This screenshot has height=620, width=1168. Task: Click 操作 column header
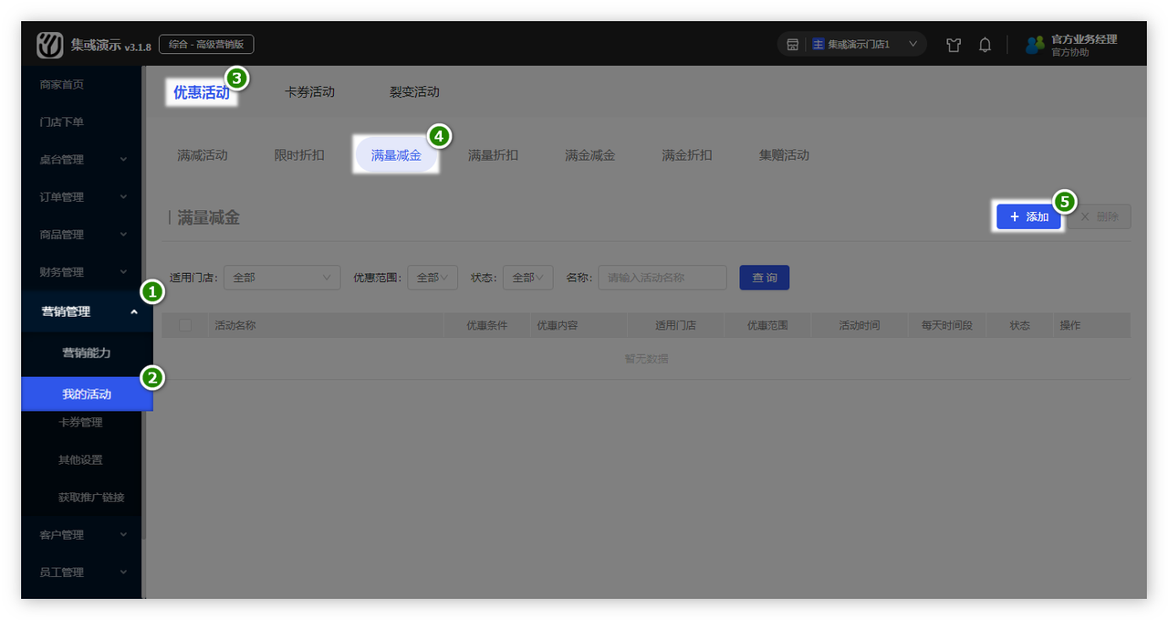1070,325
